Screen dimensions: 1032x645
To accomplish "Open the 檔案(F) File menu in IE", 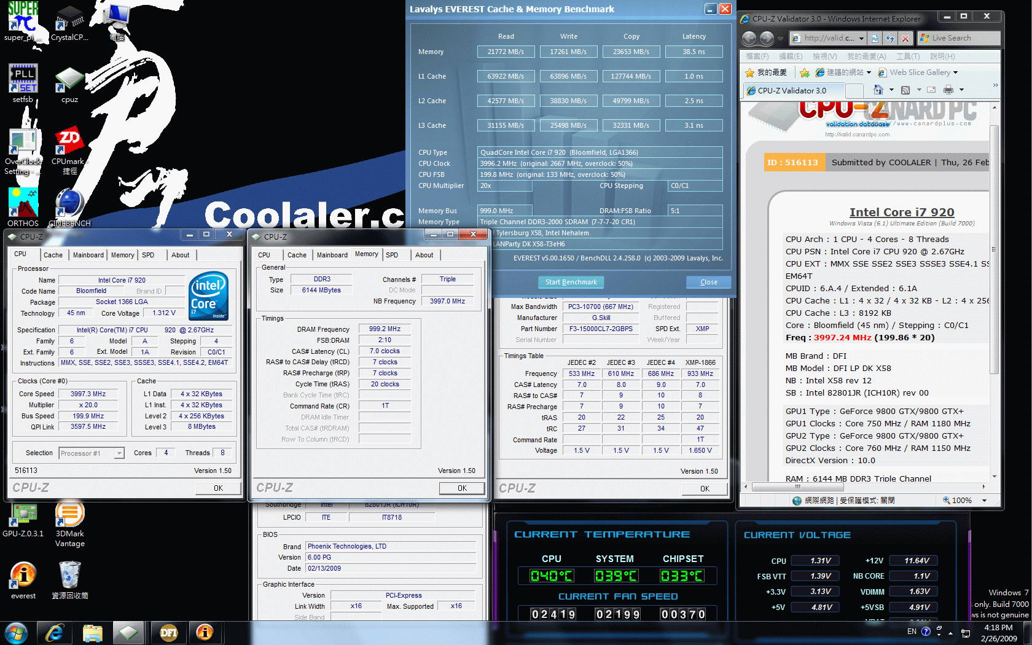I will (x=757, y=56).
